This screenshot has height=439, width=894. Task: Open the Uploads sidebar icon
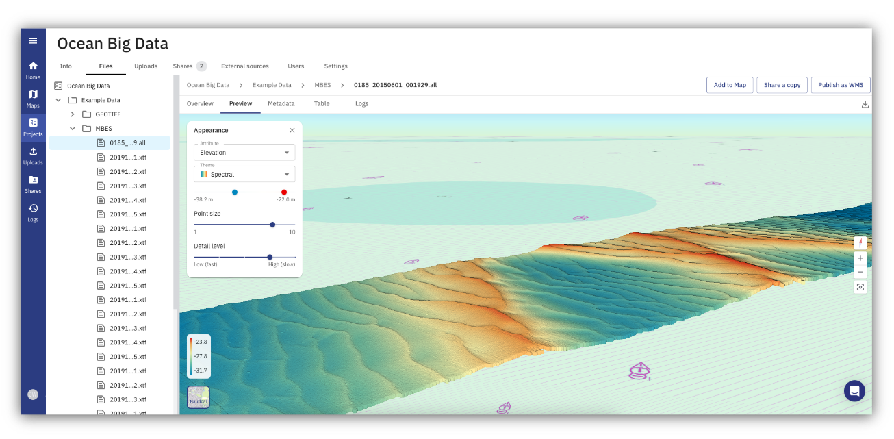point(32,153)
